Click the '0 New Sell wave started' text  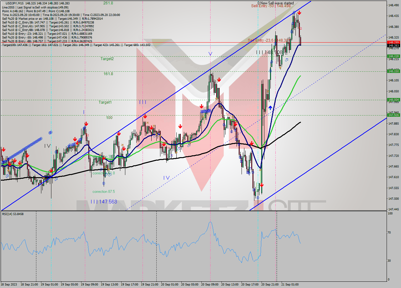point(275,3)
